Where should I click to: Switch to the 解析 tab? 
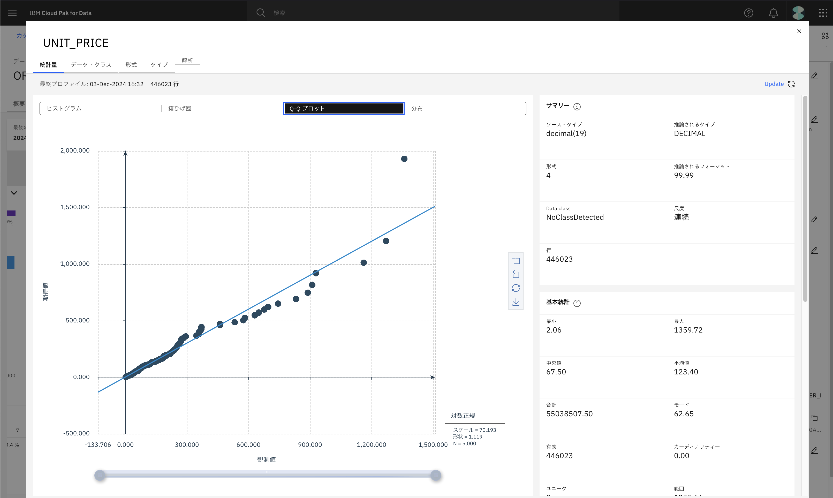coord(187,61)
